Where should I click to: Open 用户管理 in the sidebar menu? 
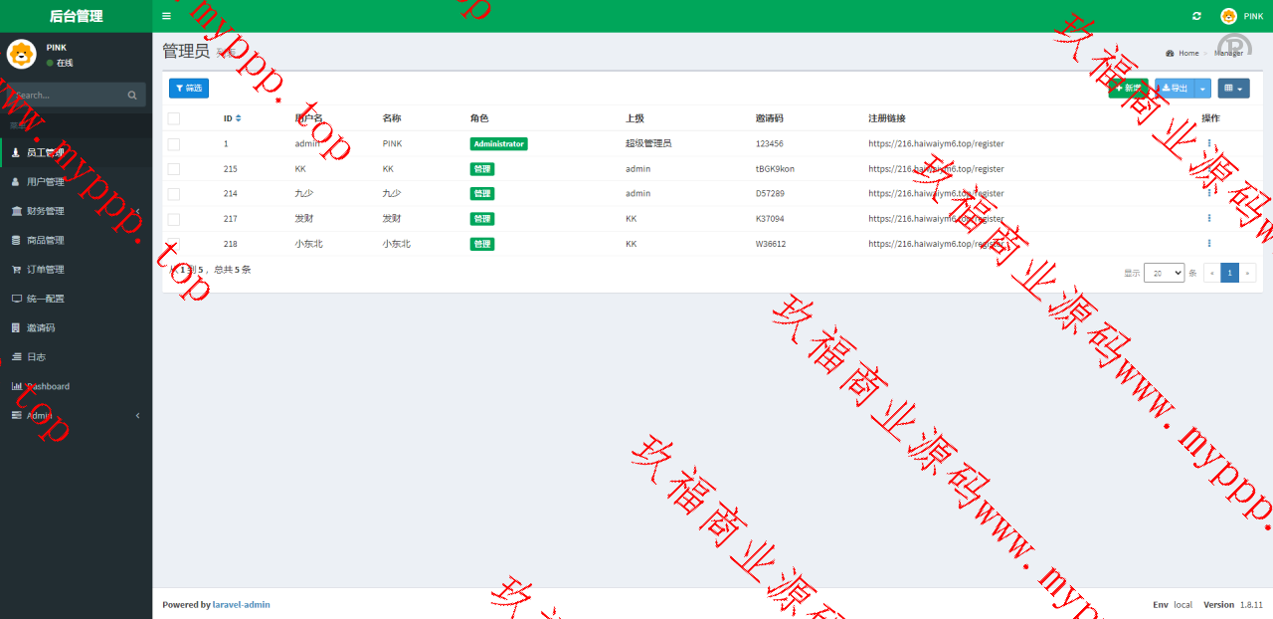point(45,182)
